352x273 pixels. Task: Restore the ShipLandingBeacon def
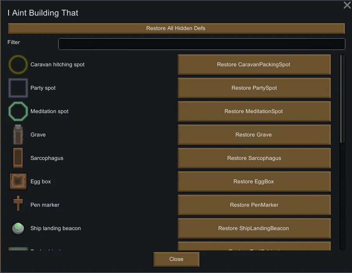point(254,229)
